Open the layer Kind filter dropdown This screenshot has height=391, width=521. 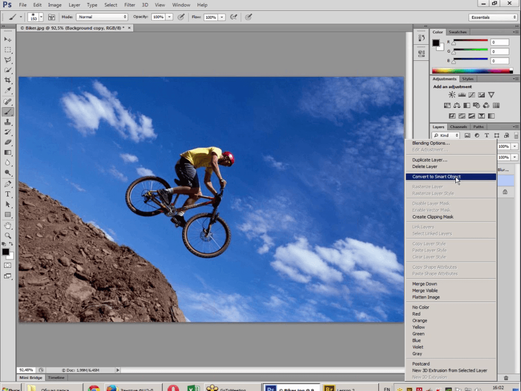[x=446, y=135]
